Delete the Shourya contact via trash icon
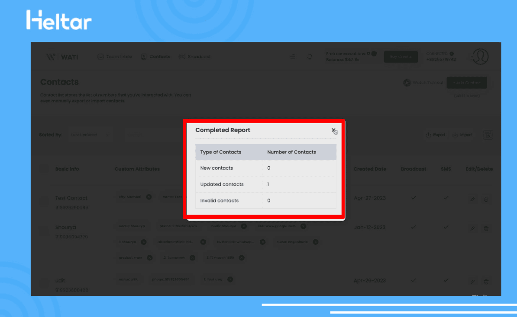517x317 pixels. pos(486,228)
